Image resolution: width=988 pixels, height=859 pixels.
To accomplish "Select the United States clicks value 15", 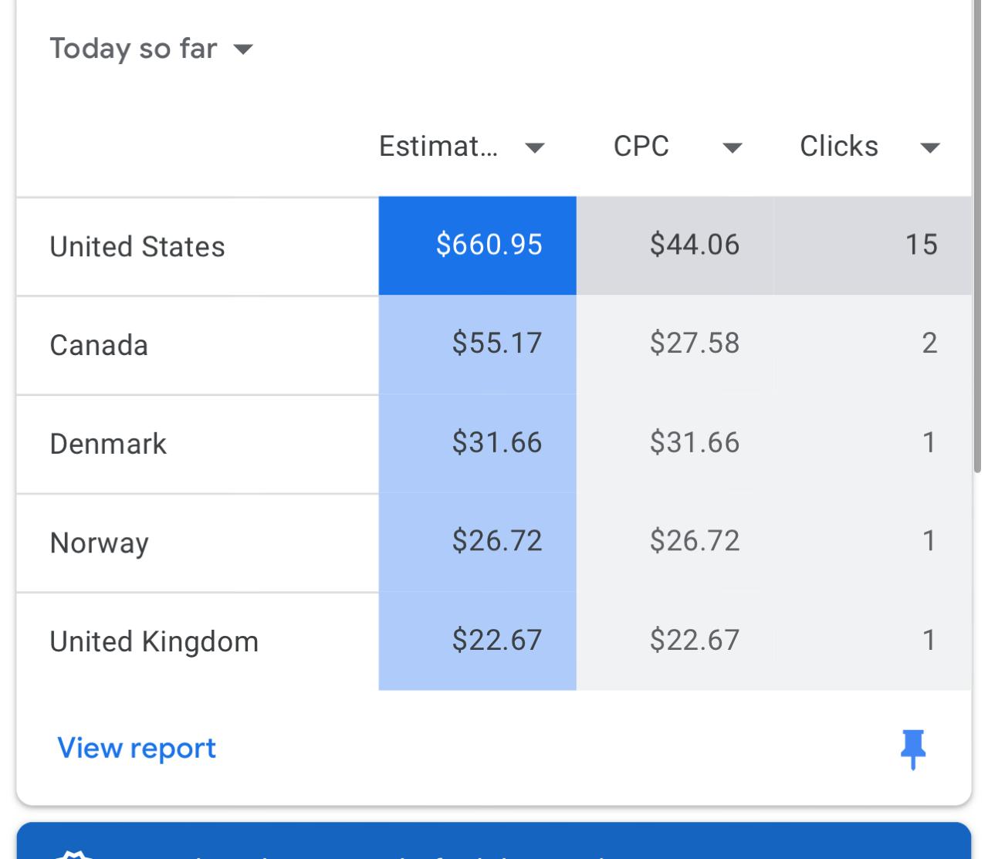I will (921, 245).
